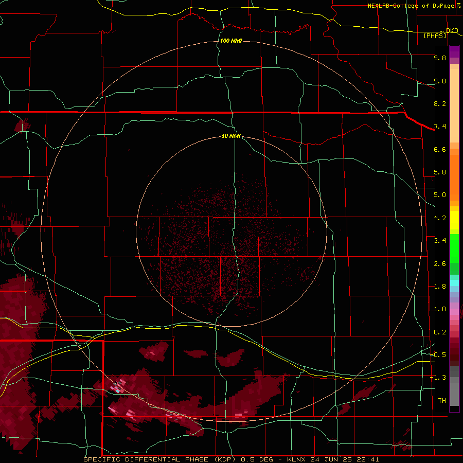The image size is (463, 463).
Task: Click the scale value 0.2
Action: 440,332
